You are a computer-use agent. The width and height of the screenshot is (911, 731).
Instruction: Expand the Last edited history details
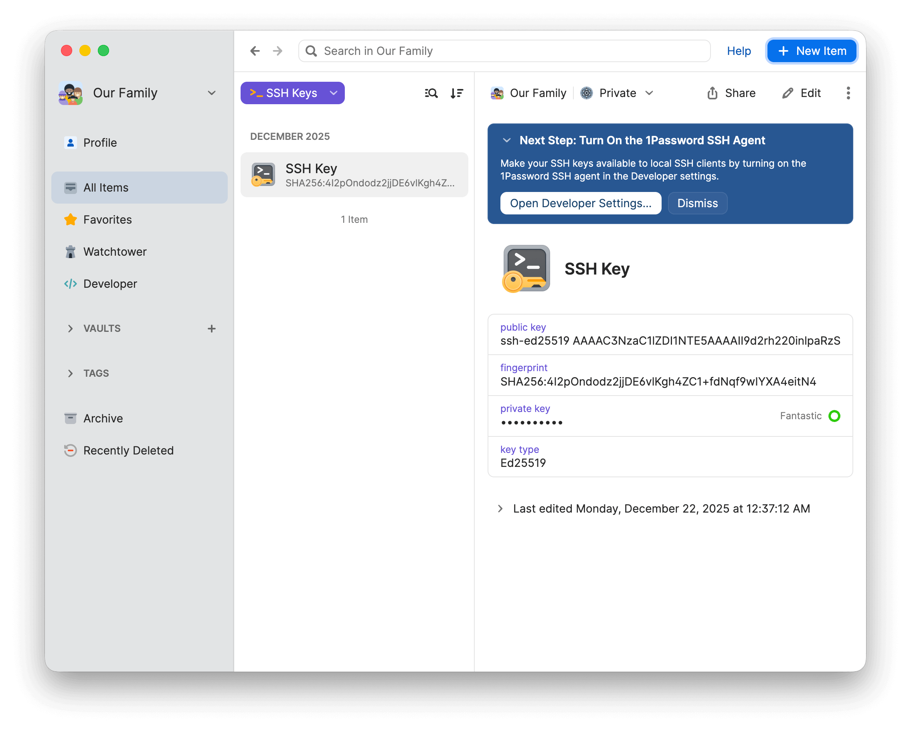coord(500,509)
